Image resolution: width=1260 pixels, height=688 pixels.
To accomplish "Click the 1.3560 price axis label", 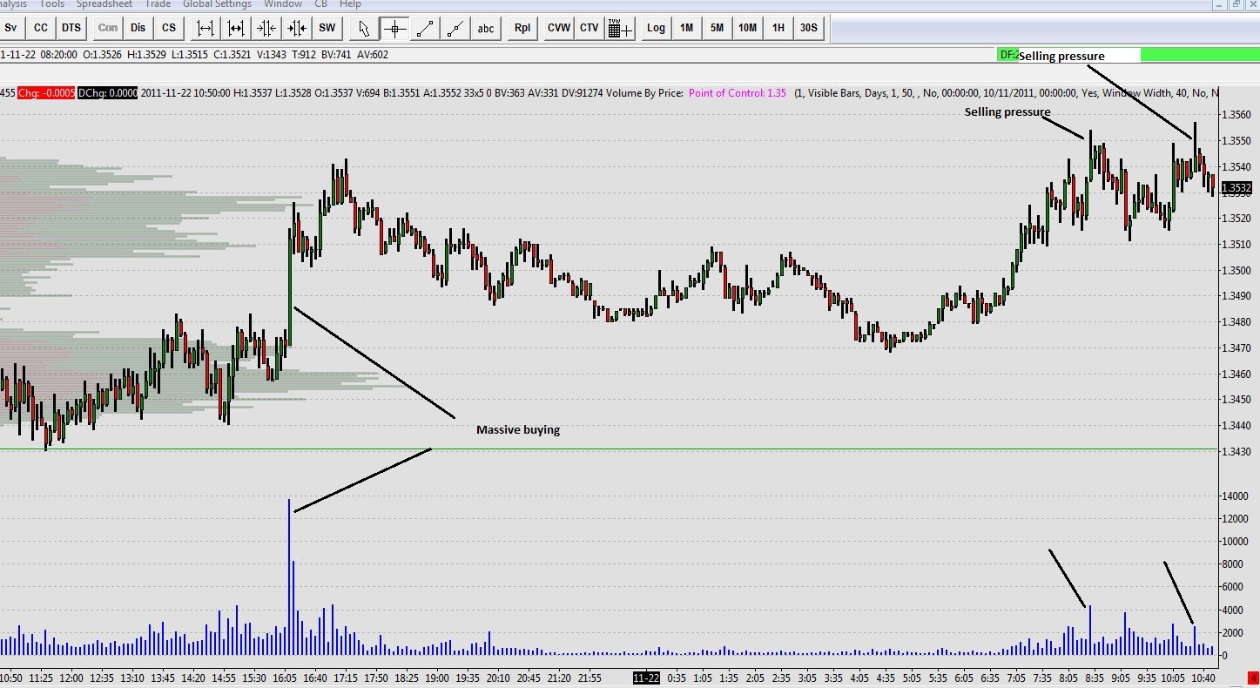I will click(x=1237, y=115).
